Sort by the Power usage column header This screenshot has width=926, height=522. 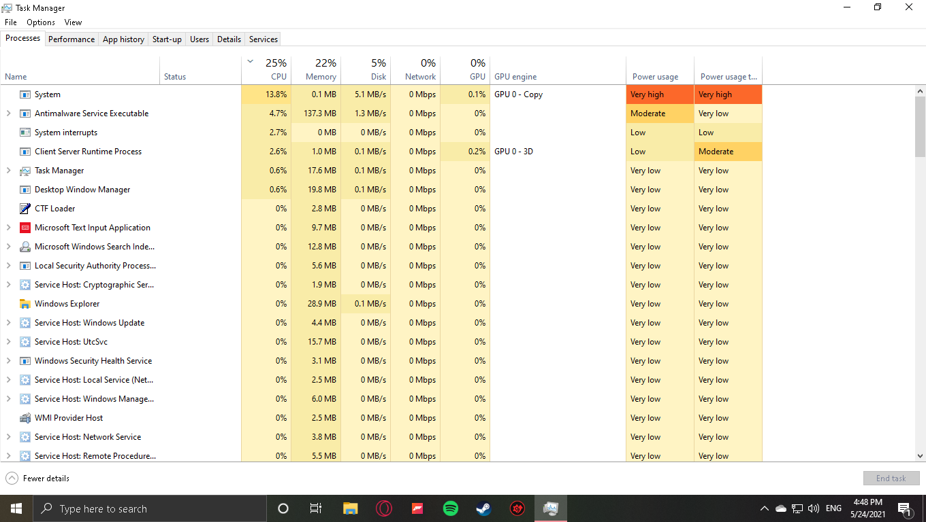pyautogui.click(x=660, y=70)
